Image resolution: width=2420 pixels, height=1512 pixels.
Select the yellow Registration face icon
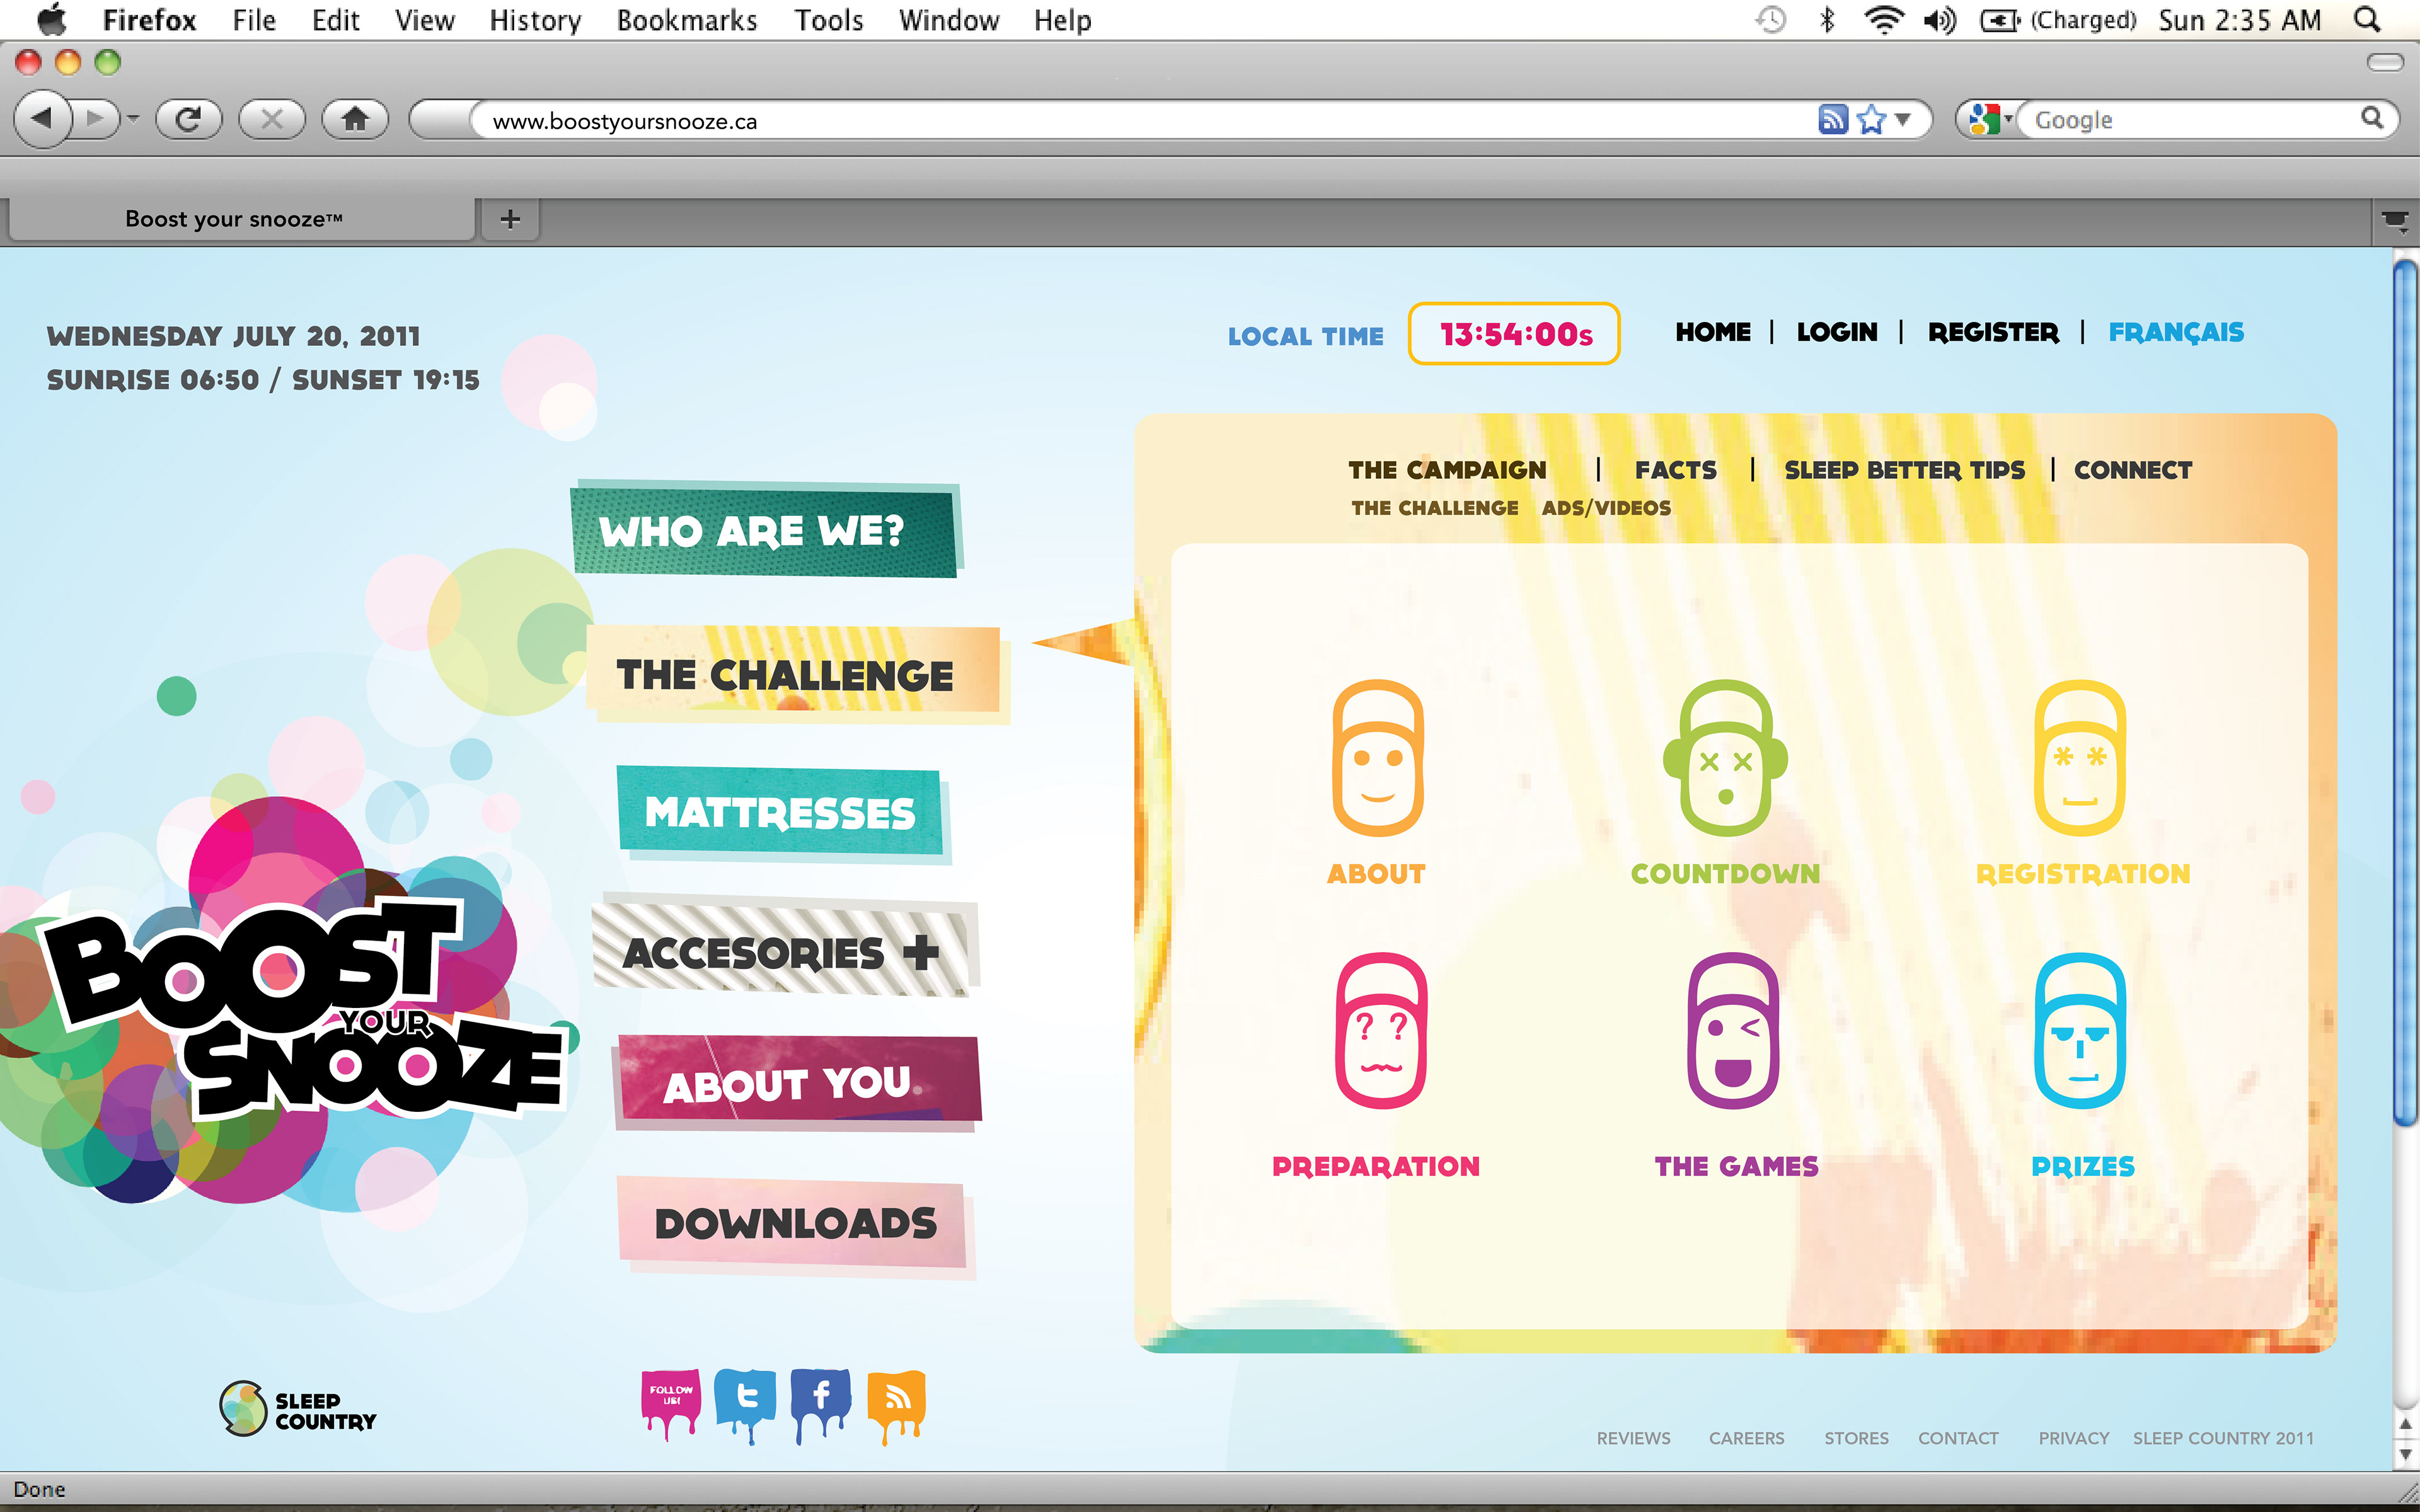point(2079,757)
